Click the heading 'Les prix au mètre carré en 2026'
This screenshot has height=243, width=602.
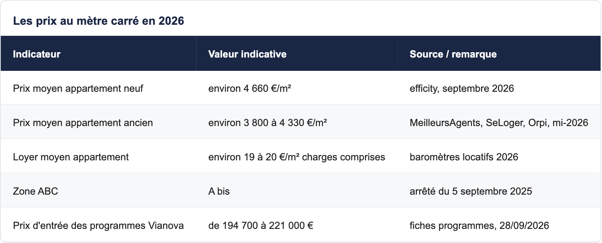[x=98, y=21]
